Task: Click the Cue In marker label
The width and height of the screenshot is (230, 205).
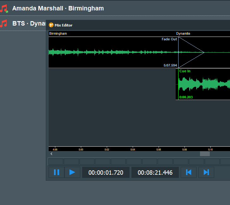Action: (x=185, y=71)
